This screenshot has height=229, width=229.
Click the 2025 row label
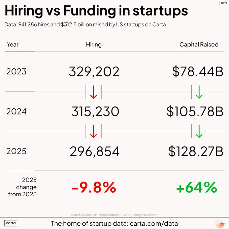click(x=16, y=151)
